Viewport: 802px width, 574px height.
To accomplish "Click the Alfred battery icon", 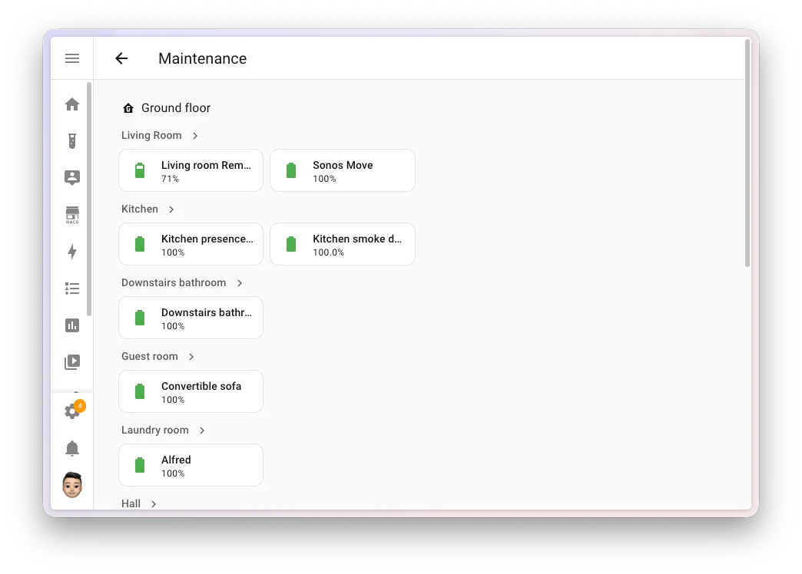I will coord(140,464).
